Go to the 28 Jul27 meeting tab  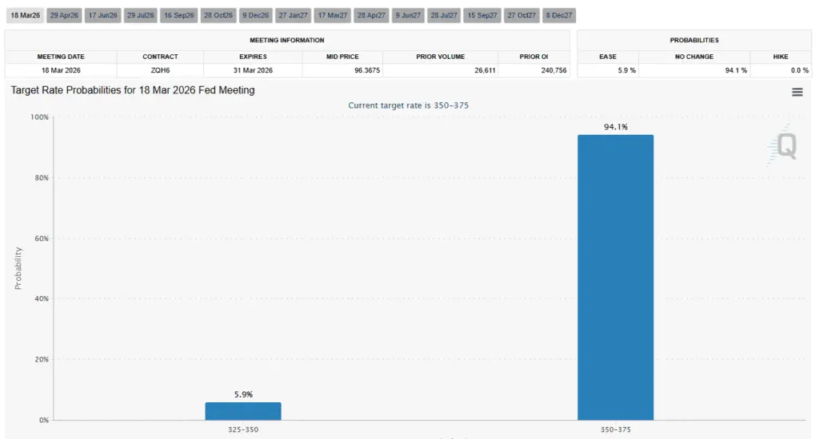(444, 15)
